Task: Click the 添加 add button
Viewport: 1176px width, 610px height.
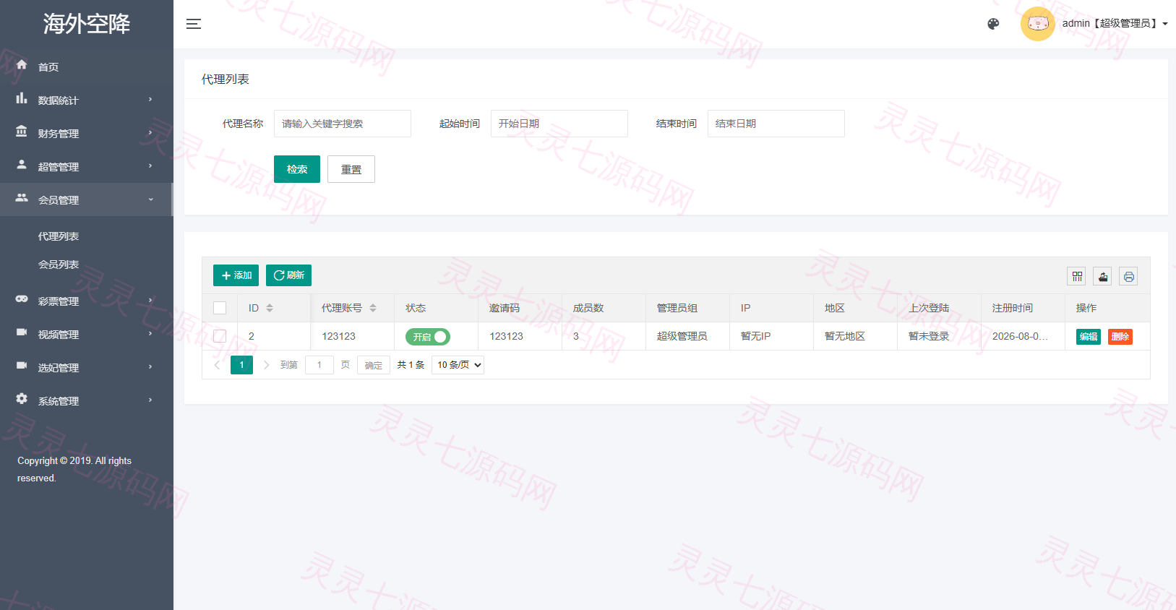Action: pyautogui.click(x=236, y=275)
